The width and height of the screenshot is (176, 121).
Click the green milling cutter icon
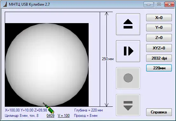click(49, 108)
